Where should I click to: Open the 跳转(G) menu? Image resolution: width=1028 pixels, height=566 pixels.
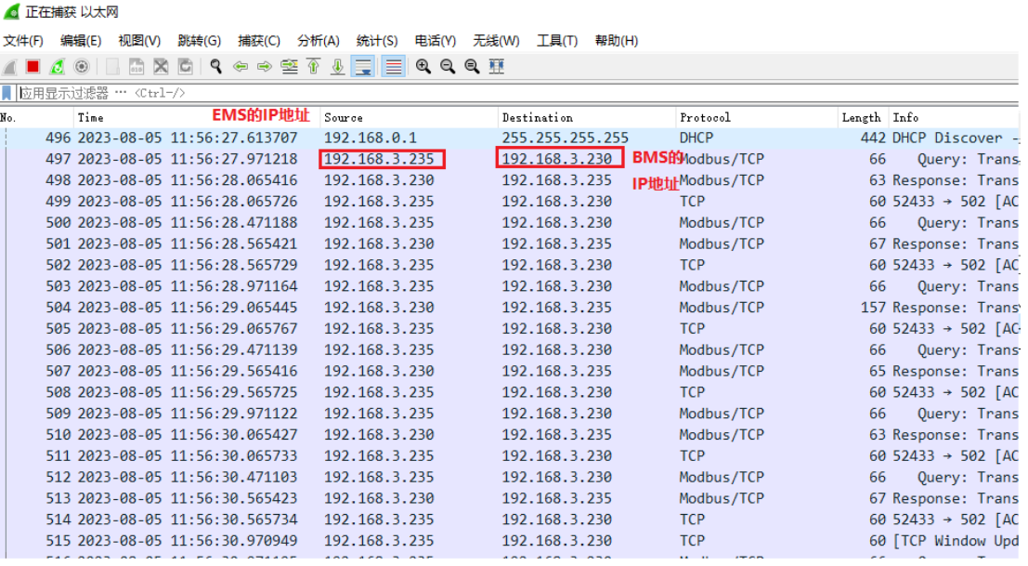pos(200,41)
